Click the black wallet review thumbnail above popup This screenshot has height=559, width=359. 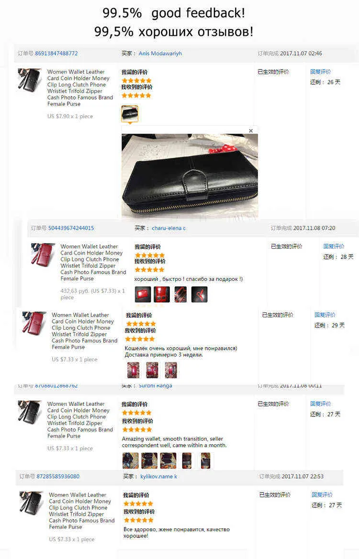[130, 114]
